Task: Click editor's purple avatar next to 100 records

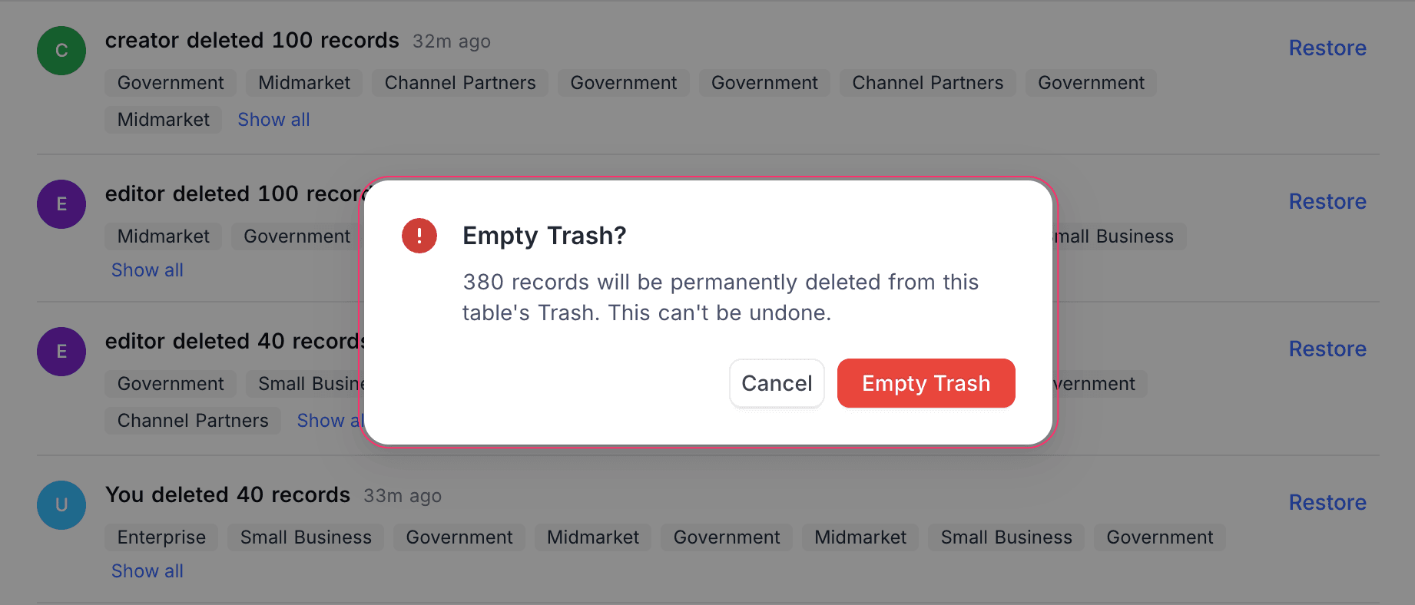Action: [x=61, y=204]
